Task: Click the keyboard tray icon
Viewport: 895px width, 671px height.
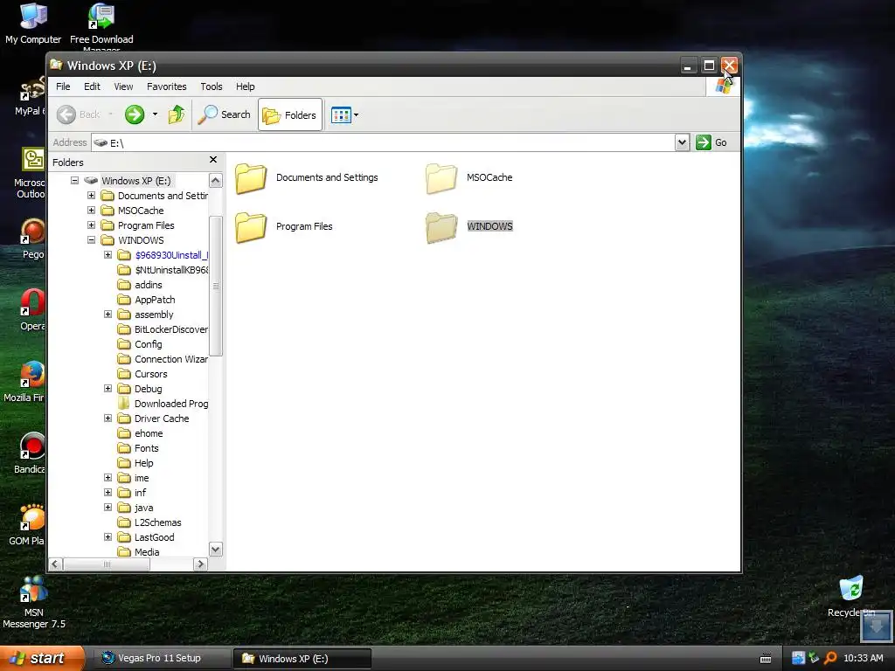Action: tap(766, 659)
